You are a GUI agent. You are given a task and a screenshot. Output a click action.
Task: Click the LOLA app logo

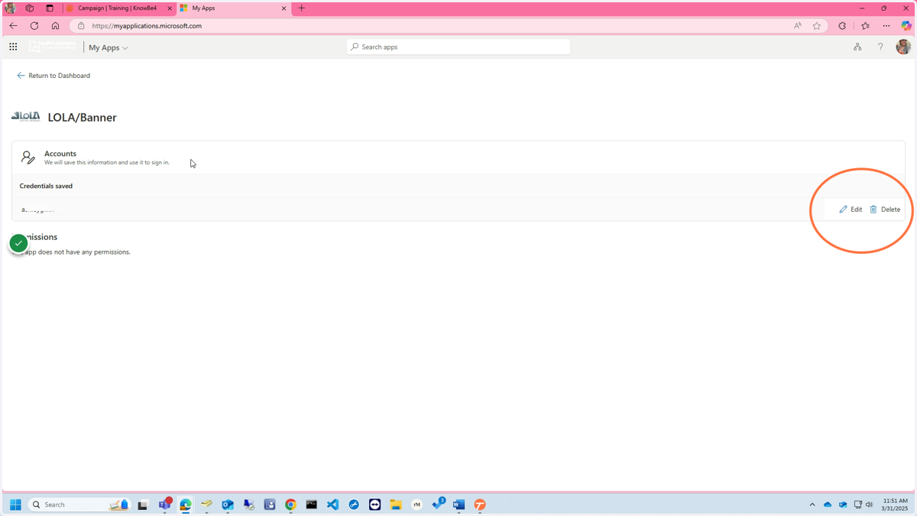pos(26,117)
